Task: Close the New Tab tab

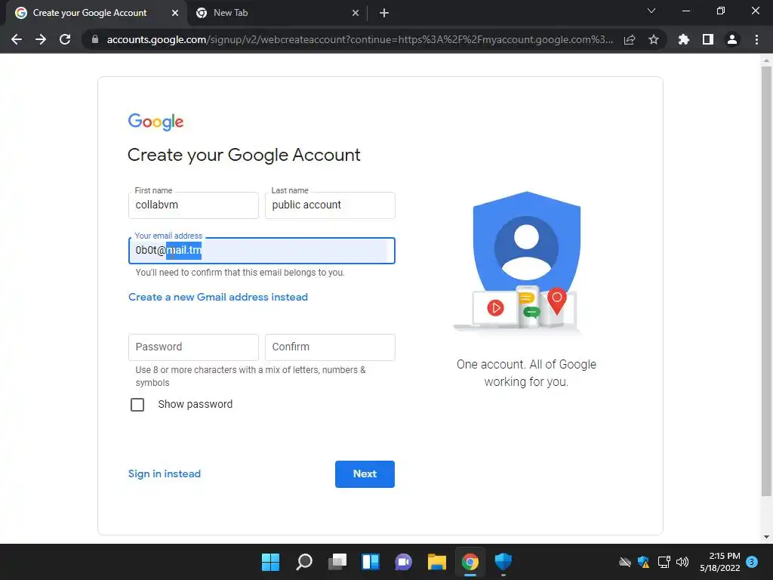Action: [x=356, y=13]
